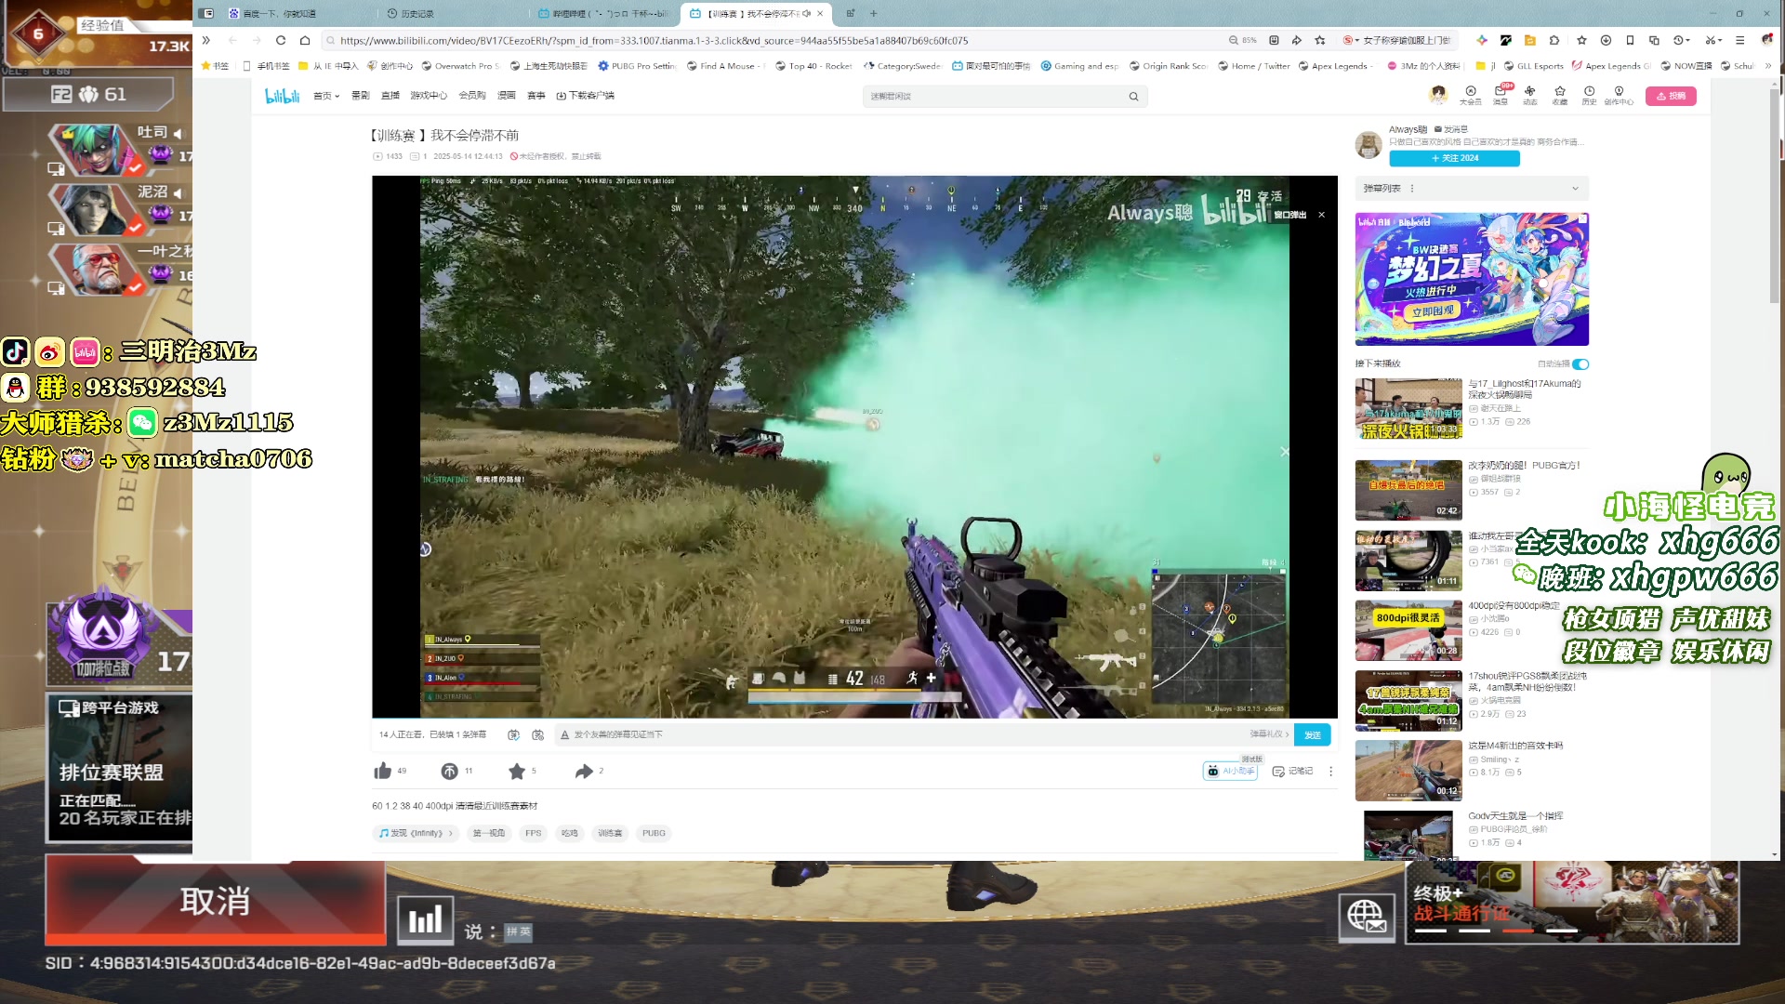Expand browser sidebar double-chevron
The width and height of the screenshot is (1785, 1004).
(206, 40)
